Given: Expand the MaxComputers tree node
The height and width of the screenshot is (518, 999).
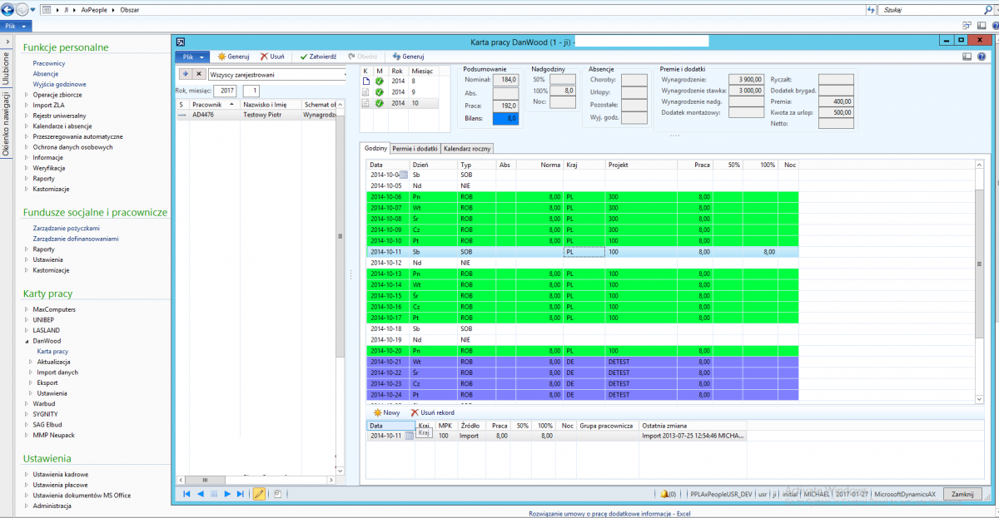Looking at the screenshot, I should tap(27, 309).
